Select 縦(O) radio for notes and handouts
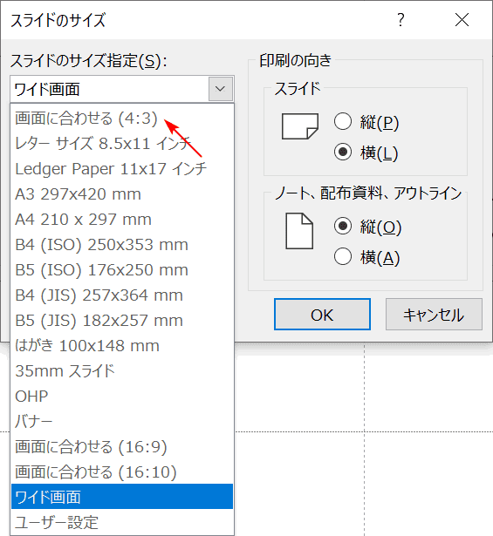Screen dimensions: 493x536 coord(343,226)
